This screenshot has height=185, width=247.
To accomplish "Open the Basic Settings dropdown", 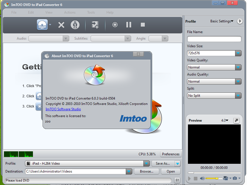I will click(x=222, y=21).
